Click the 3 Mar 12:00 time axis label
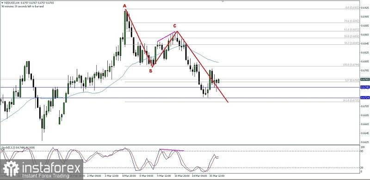 tap(111, 176)
